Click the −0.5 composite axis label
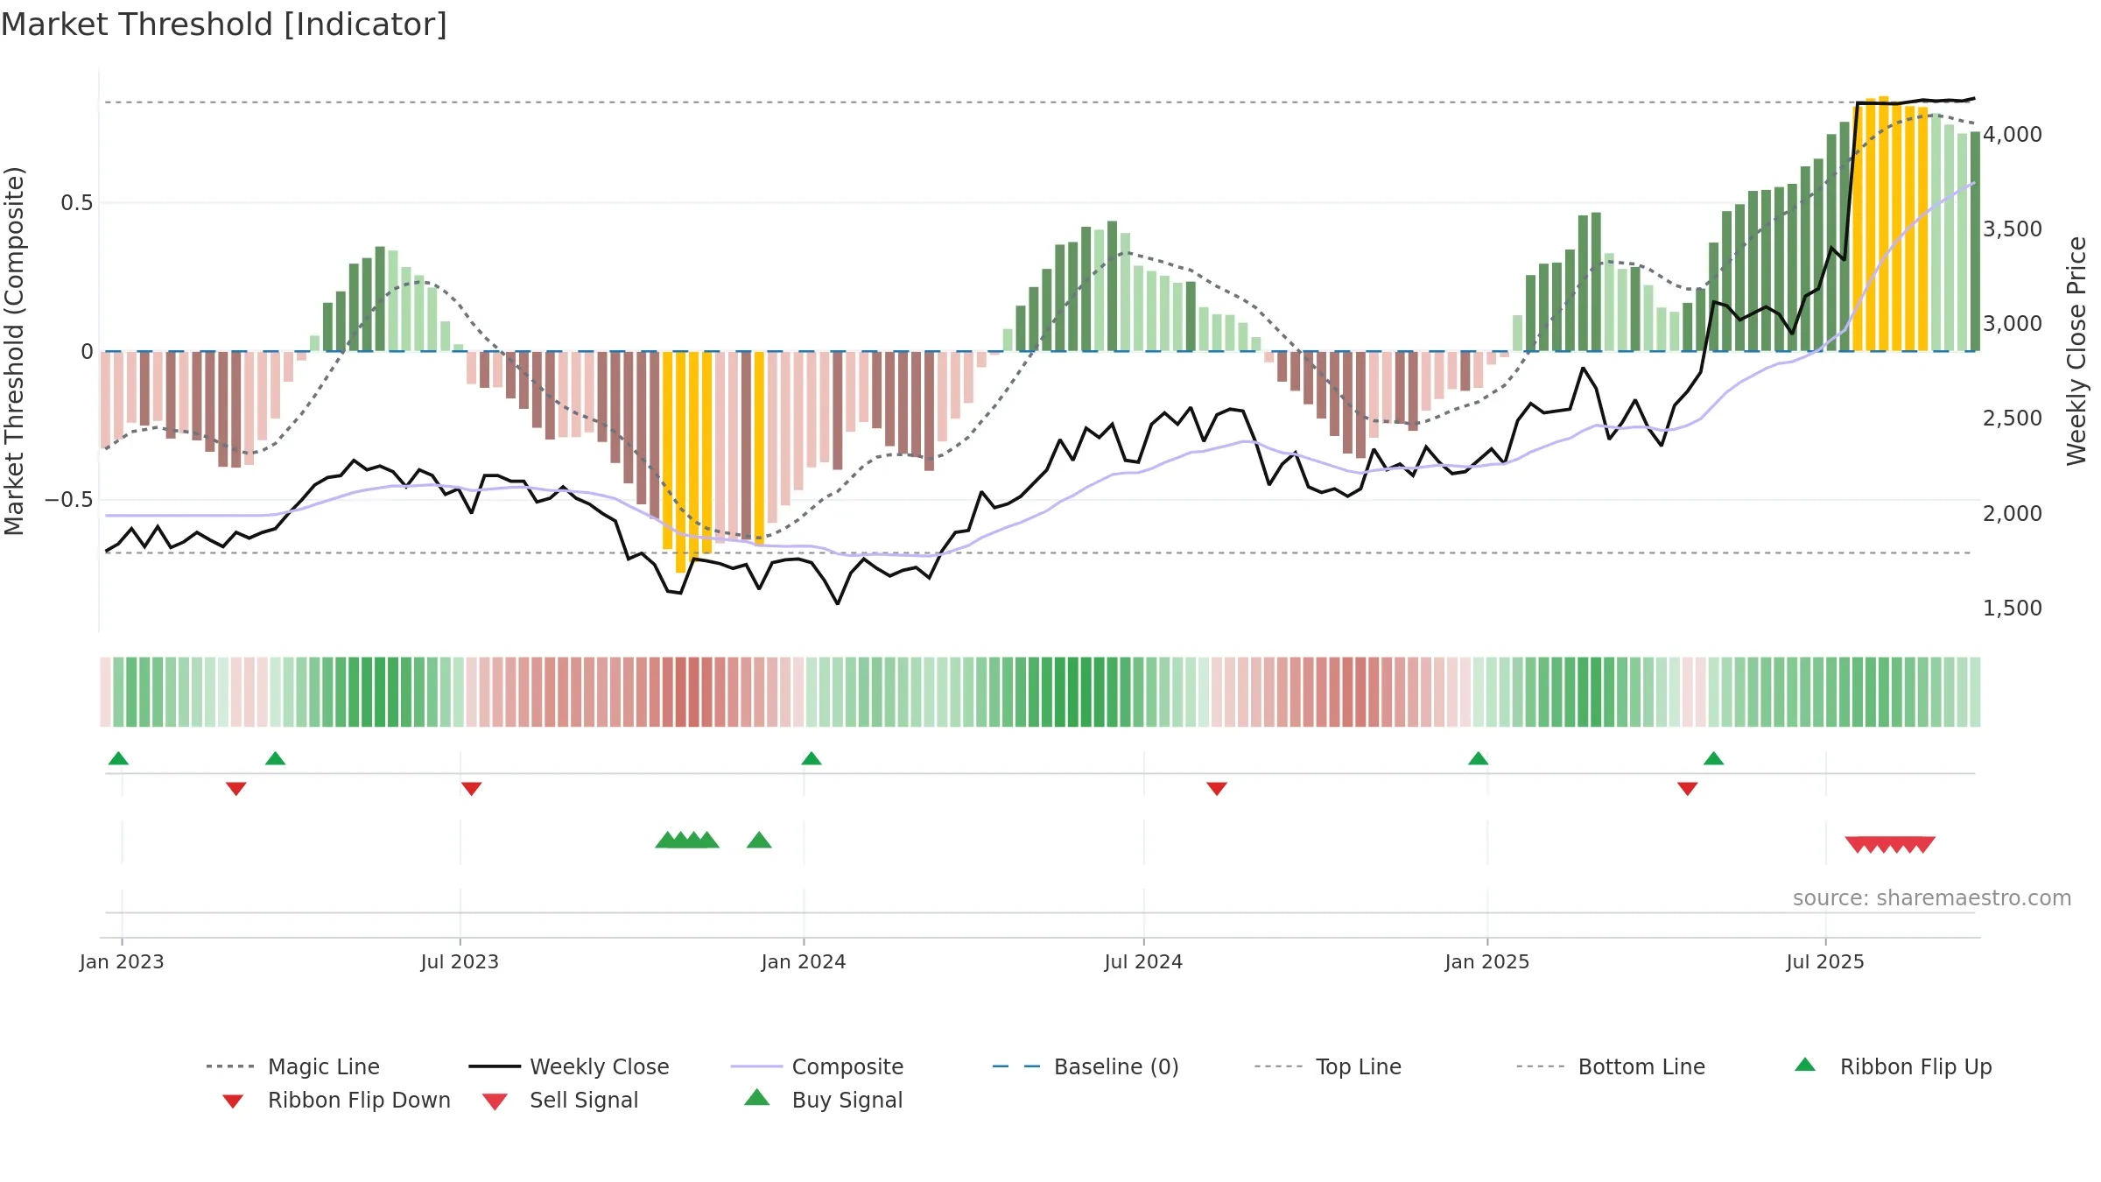 pos(68,500)
